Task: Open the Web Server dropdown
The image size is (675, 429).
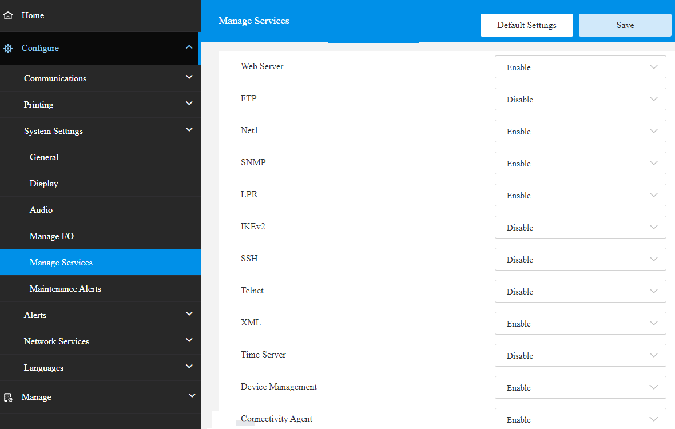Action: pos(580,67)
